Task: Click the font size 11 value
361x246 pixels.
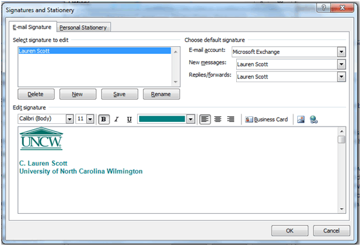Action: click(x=81, y=119)
